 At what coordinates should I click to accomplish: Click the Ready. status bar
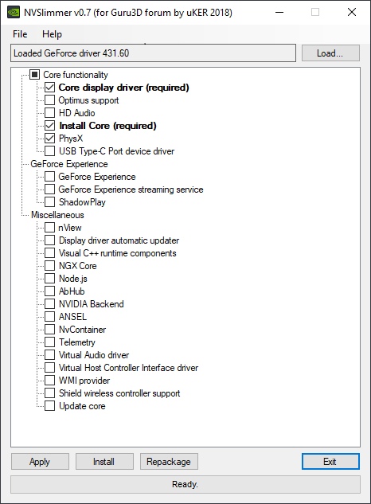(x=185, y=484)
